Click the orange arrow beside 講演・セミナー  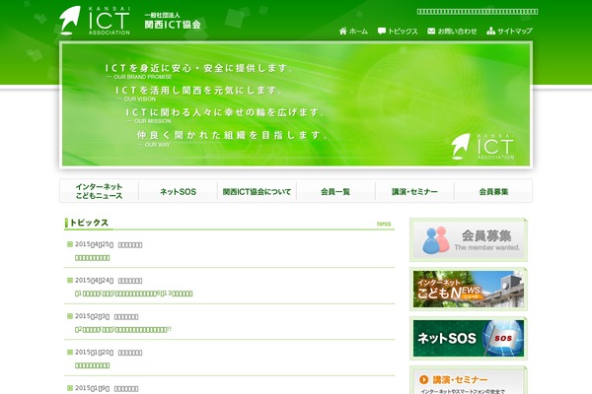424,379
